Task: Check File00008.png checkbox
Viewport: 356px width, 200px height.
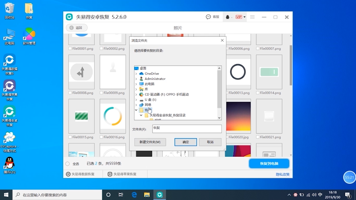Action: tap(70, 93)
